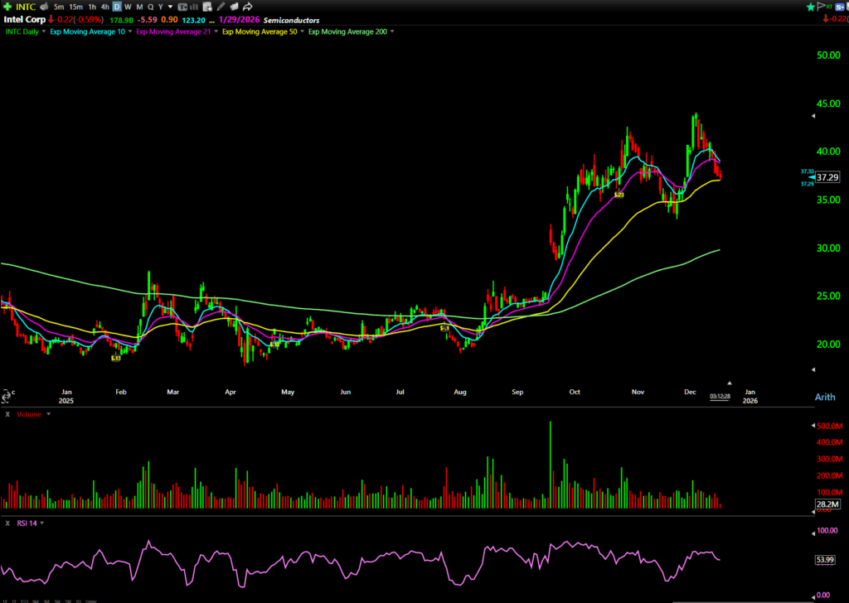Image resolution: width=849 pixels, height=603 pixels.
Task: Toggle the Arith price scale label
Action: pyautogui.click(x=826, y=398)
